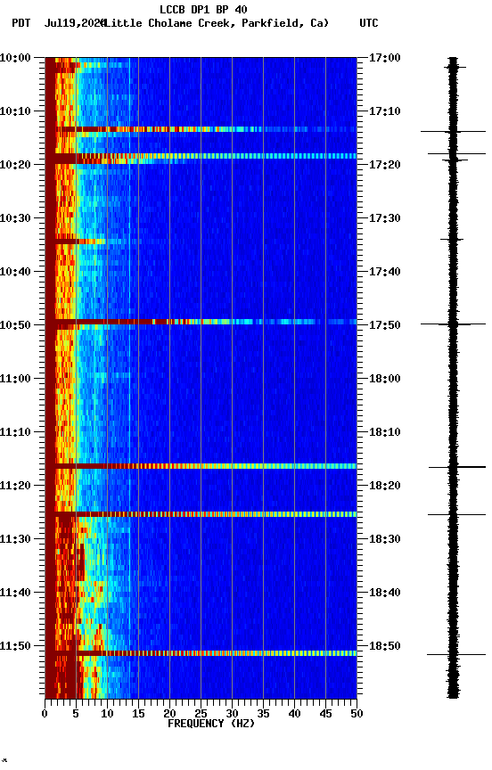Click the '17:40' UTC time label
This screenshot has height=770, width=492.
point(384,272)
